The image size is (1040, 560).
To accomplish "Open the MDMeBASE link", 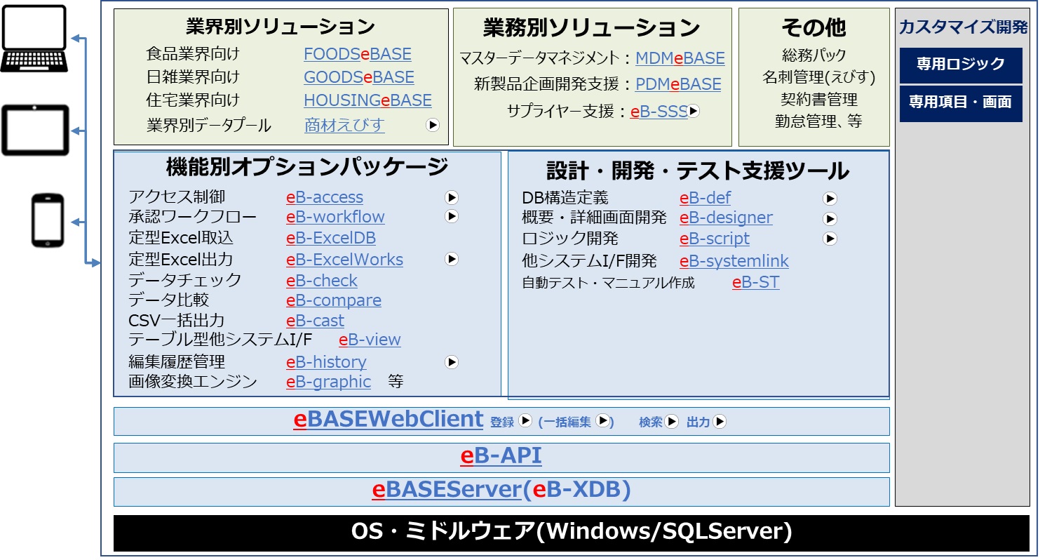I will click(x=680, y=58).
